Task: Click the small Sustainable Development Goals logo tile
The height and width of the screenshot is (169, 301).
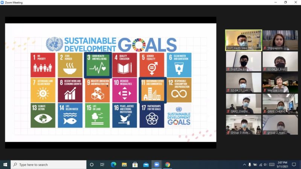Action: click(179, 116)
